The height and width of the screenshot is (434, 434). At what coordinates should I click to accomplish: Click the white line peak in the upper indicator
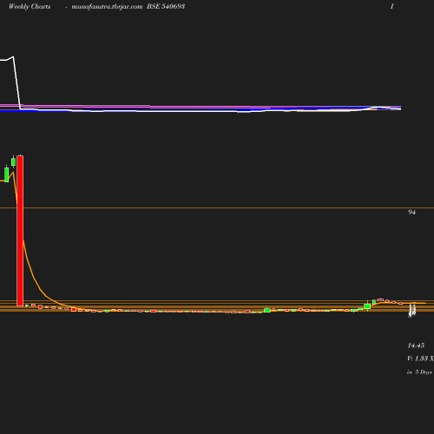click(x=13, y=57)
